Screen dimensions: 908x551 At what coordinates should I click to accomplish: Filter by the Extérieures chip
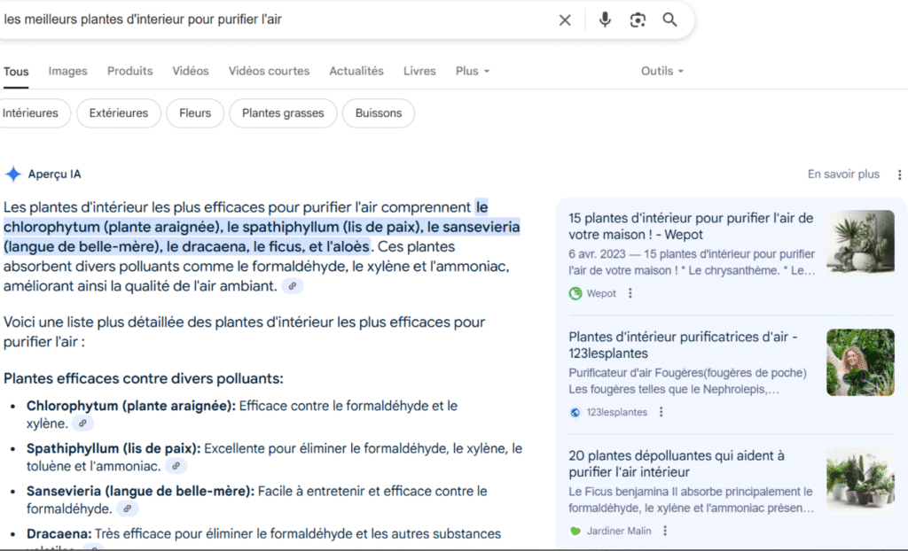pyautogui.click(x=119, y=113)
